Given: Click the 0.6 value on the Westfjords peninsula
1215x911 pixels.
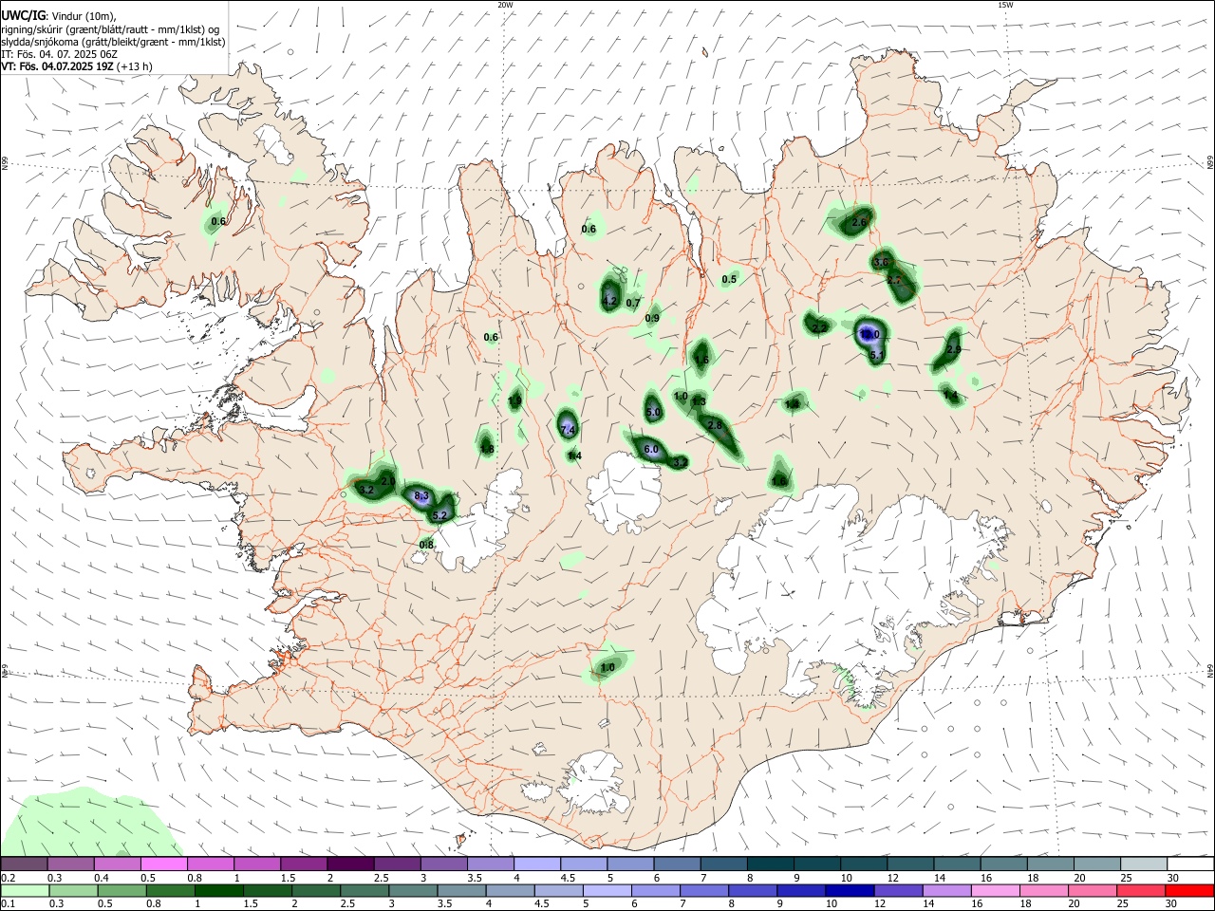Looking at the screenshot, I should click(218, 222).
